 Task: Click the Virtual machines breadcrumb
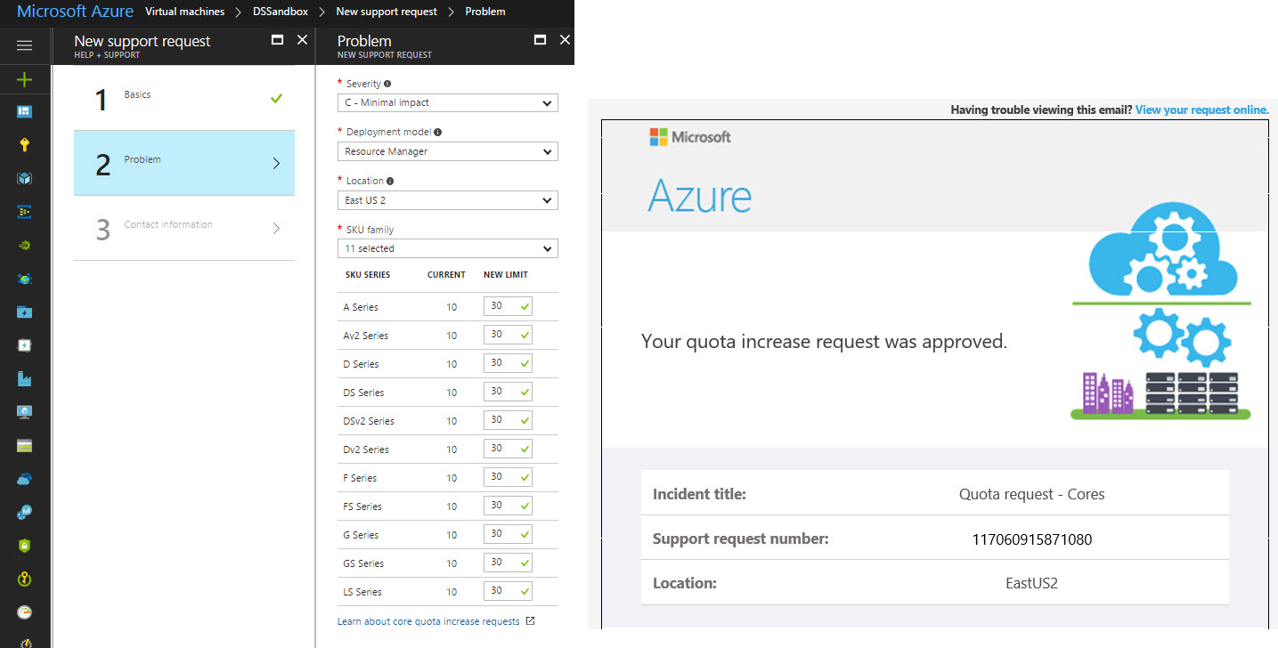(x=185, y=12)
